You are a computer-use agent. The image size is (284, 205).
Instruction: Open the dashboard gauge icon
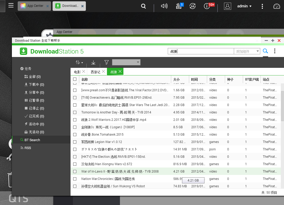coord(277,6)
